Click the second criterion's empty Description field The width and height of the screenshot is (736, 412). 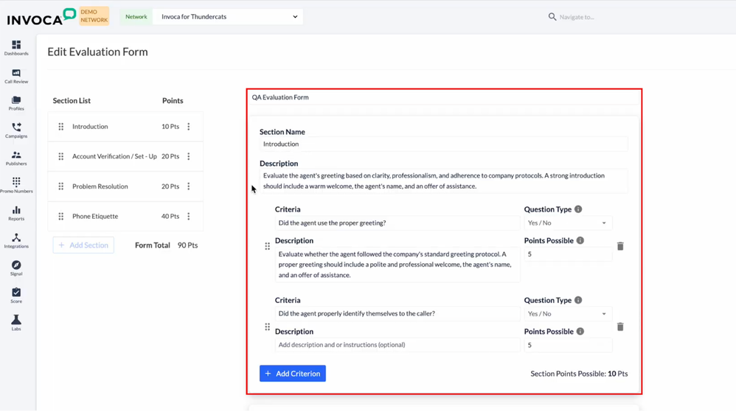tap(397, 345)
